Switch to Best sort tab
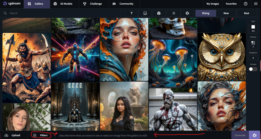The image size is (261, 139). tap(246, 13)
